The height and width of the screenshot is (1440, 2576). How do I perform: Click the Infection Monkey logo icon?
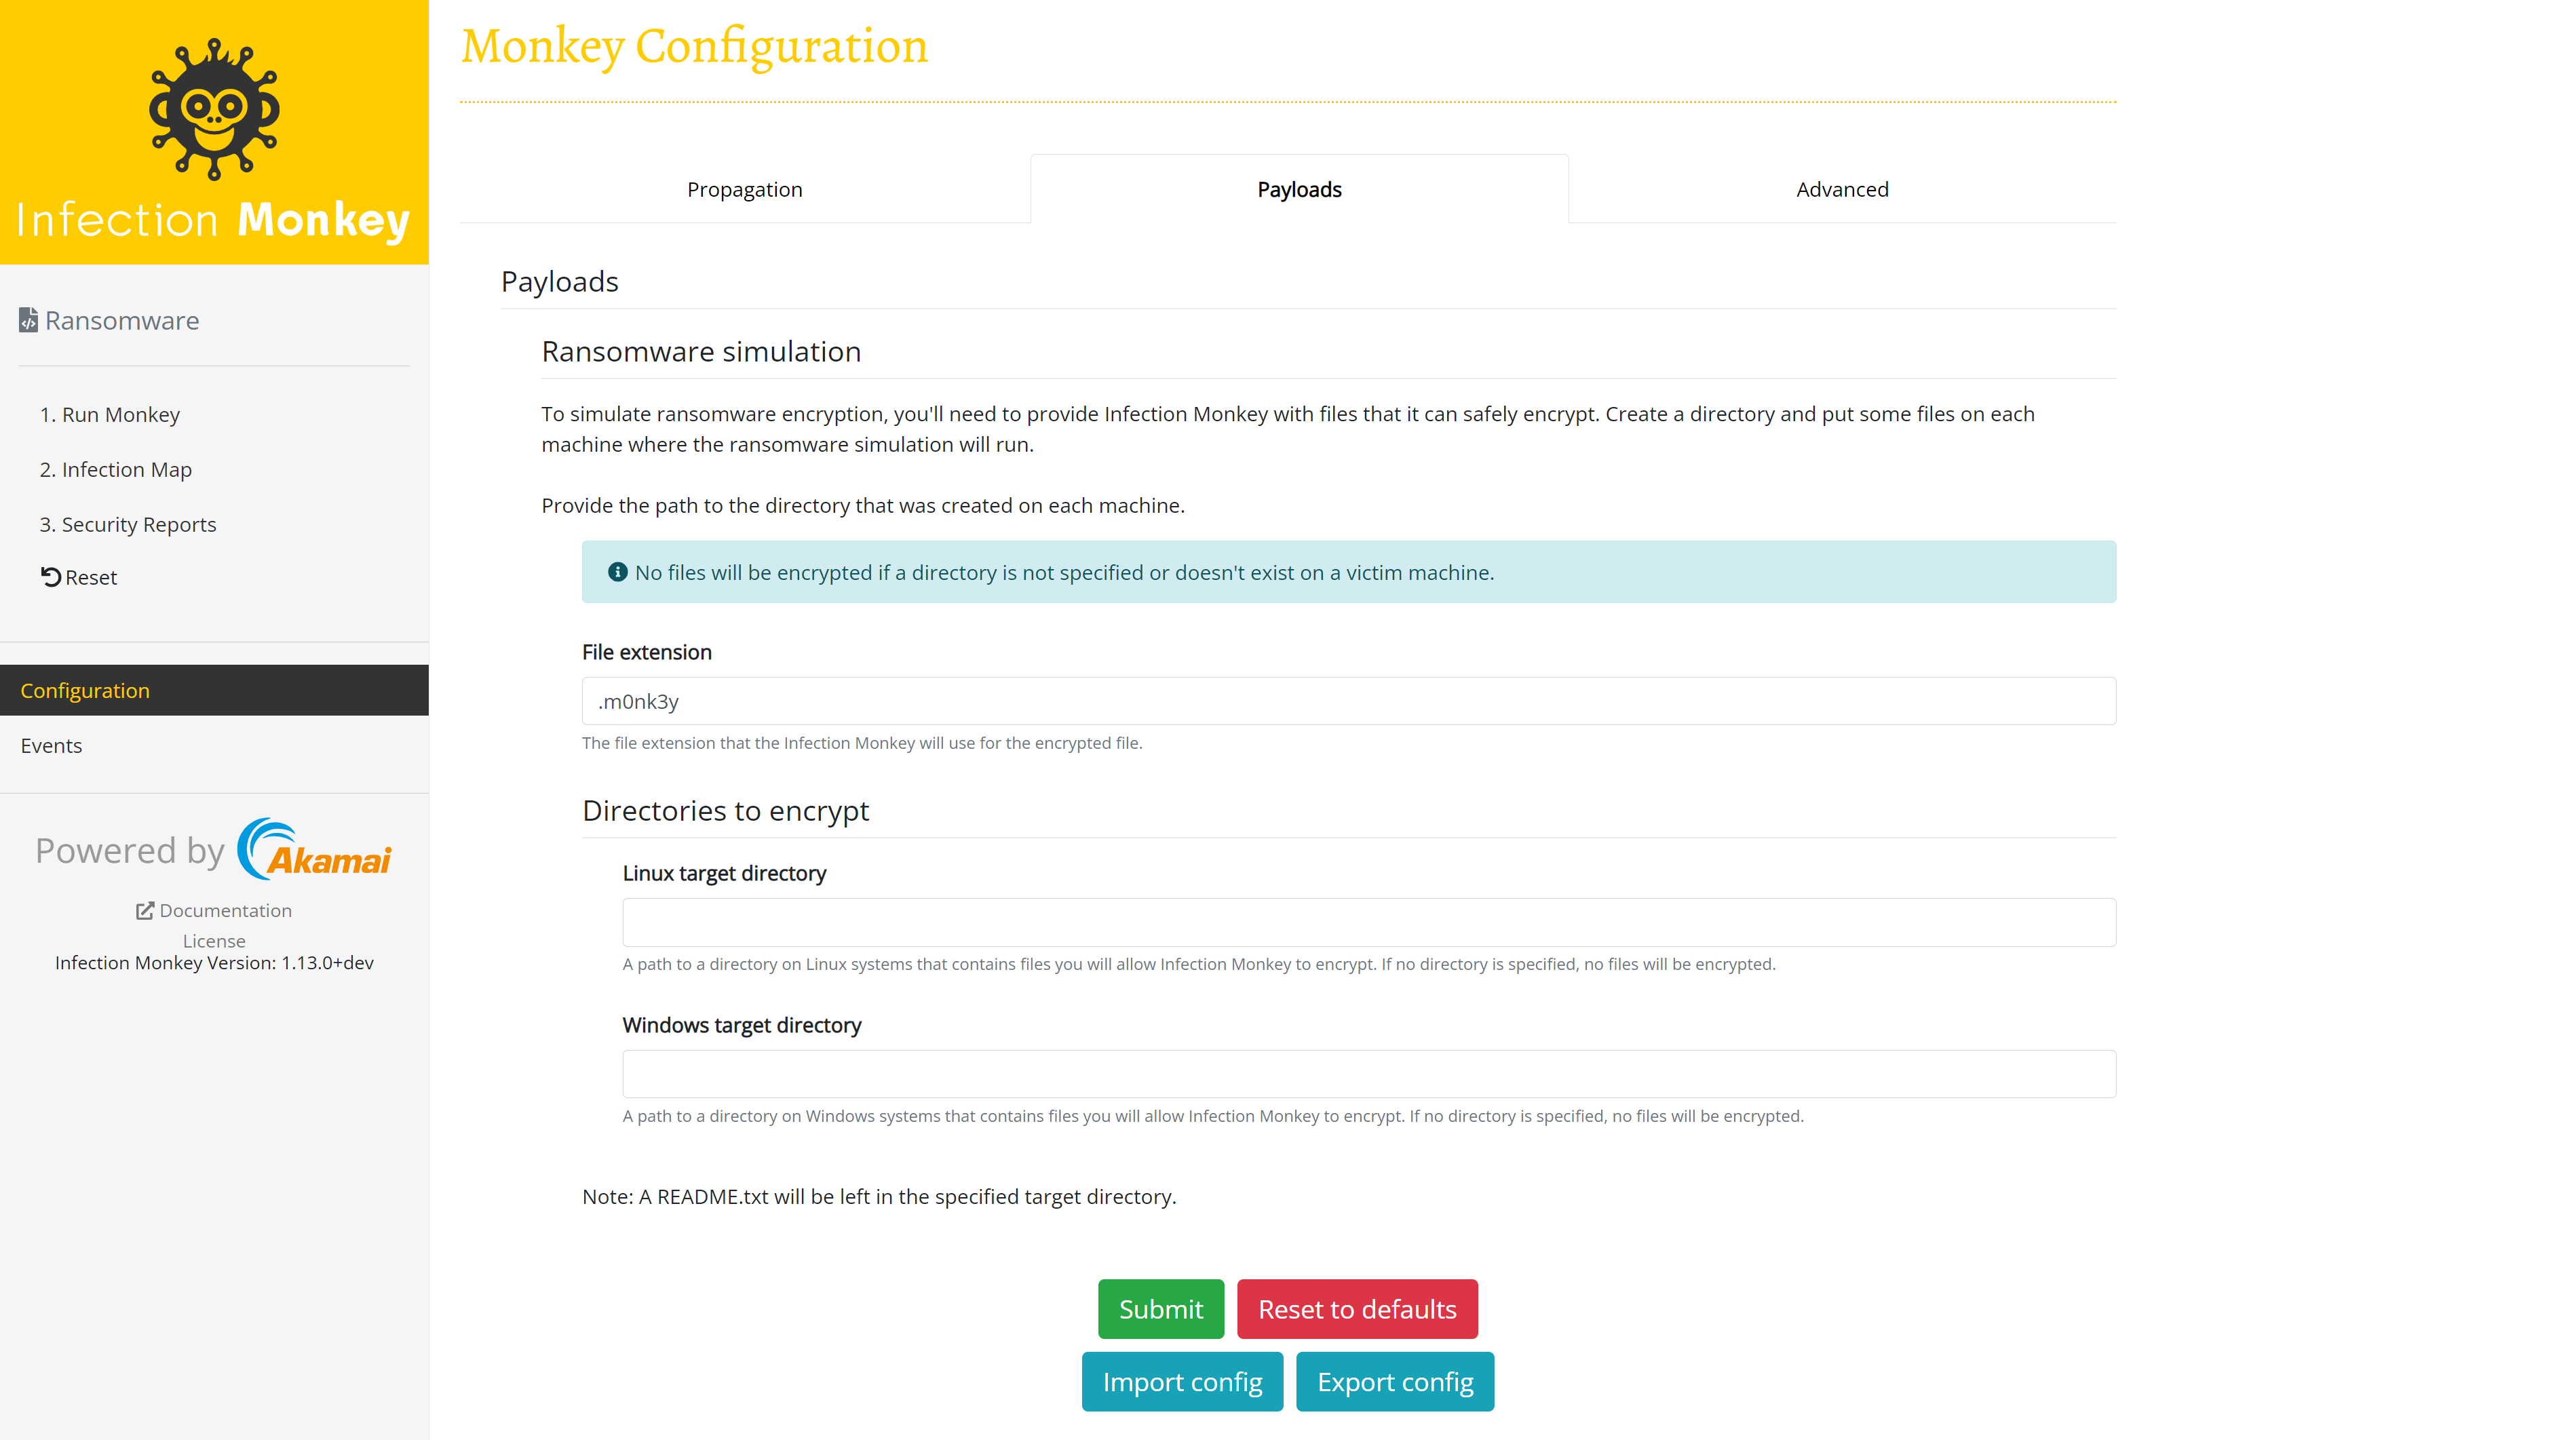point(214,110)
